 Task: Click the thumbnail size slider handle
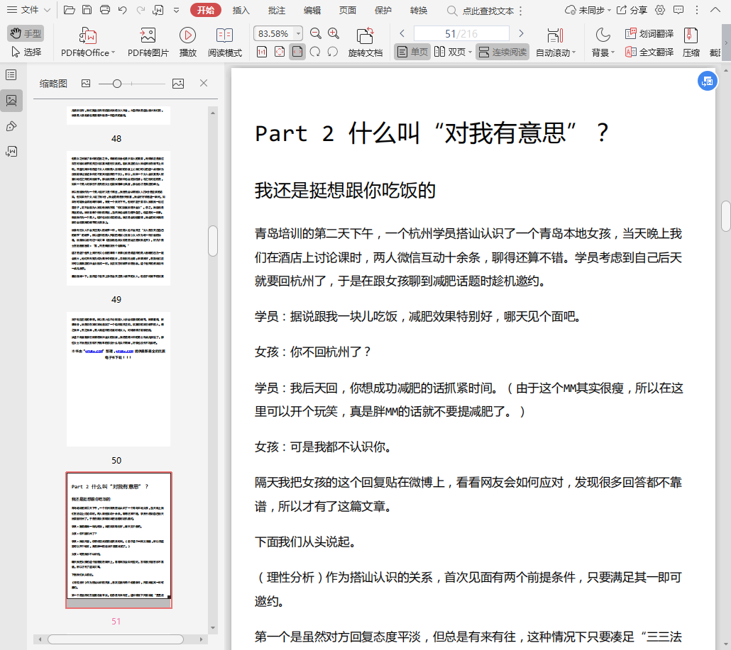pyautogui.click(x=117, y=84)
